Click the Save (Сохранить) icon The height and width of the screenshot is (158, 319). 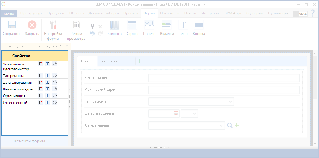12,25
